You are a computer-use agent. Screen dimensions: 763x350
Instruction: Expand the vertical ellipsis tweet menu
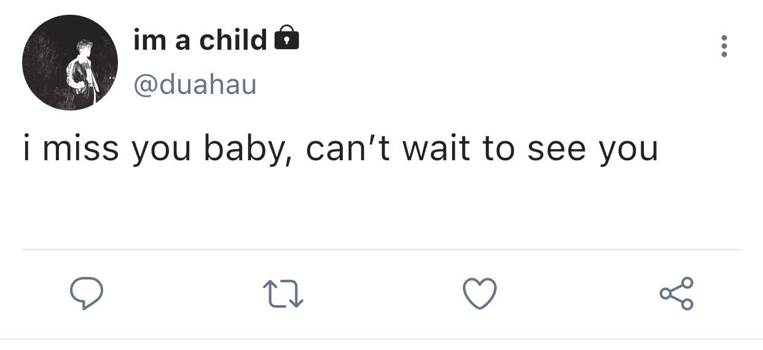724,46
